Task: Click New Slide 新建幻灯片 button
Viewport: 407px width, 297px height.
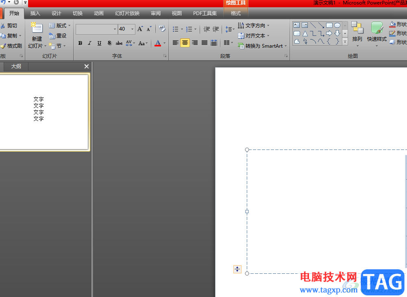Action: point(37,35)
